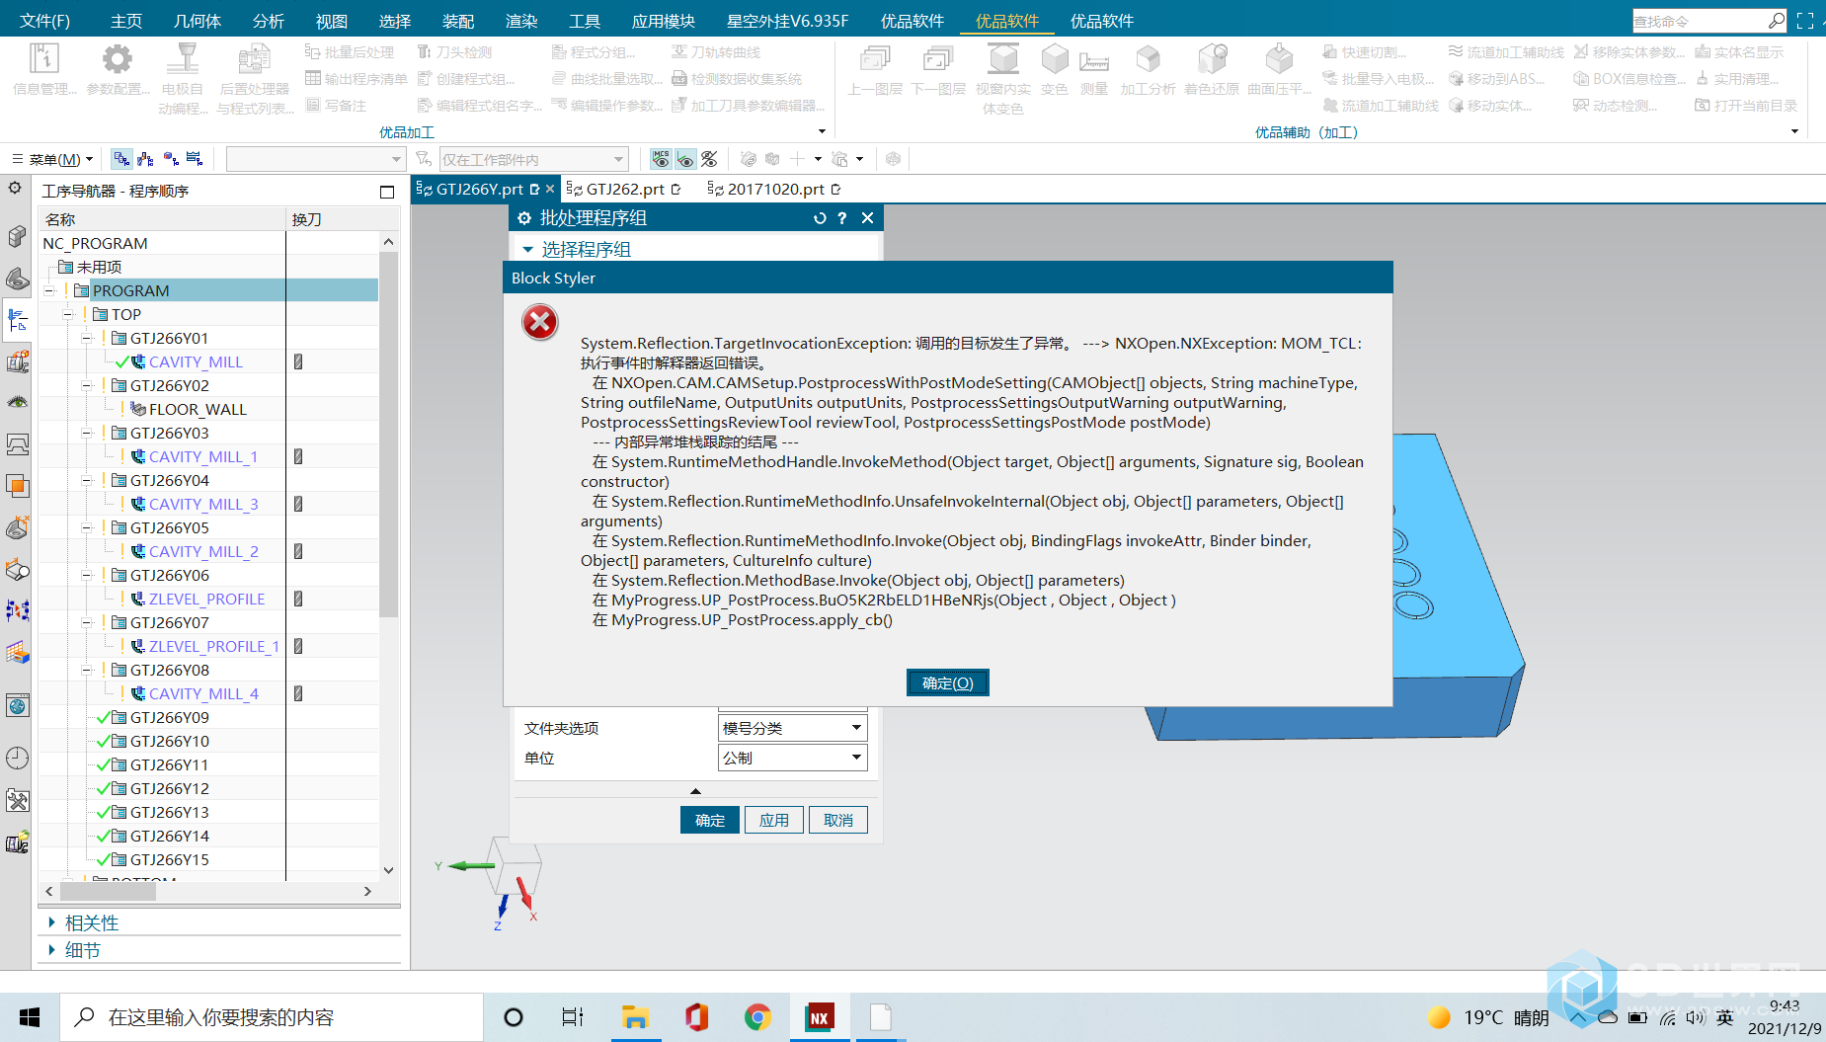Open the 菜单(M) dropdown

pos(53,159)
